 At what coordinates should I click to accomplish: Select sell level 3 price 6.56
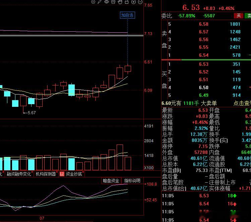pos(204,39)
